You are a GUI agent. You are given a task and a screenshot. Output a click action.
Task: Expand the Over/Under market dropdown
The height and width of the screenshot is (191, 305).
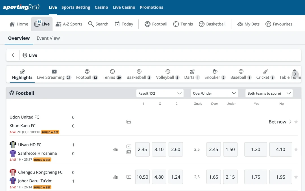point(214,93)
